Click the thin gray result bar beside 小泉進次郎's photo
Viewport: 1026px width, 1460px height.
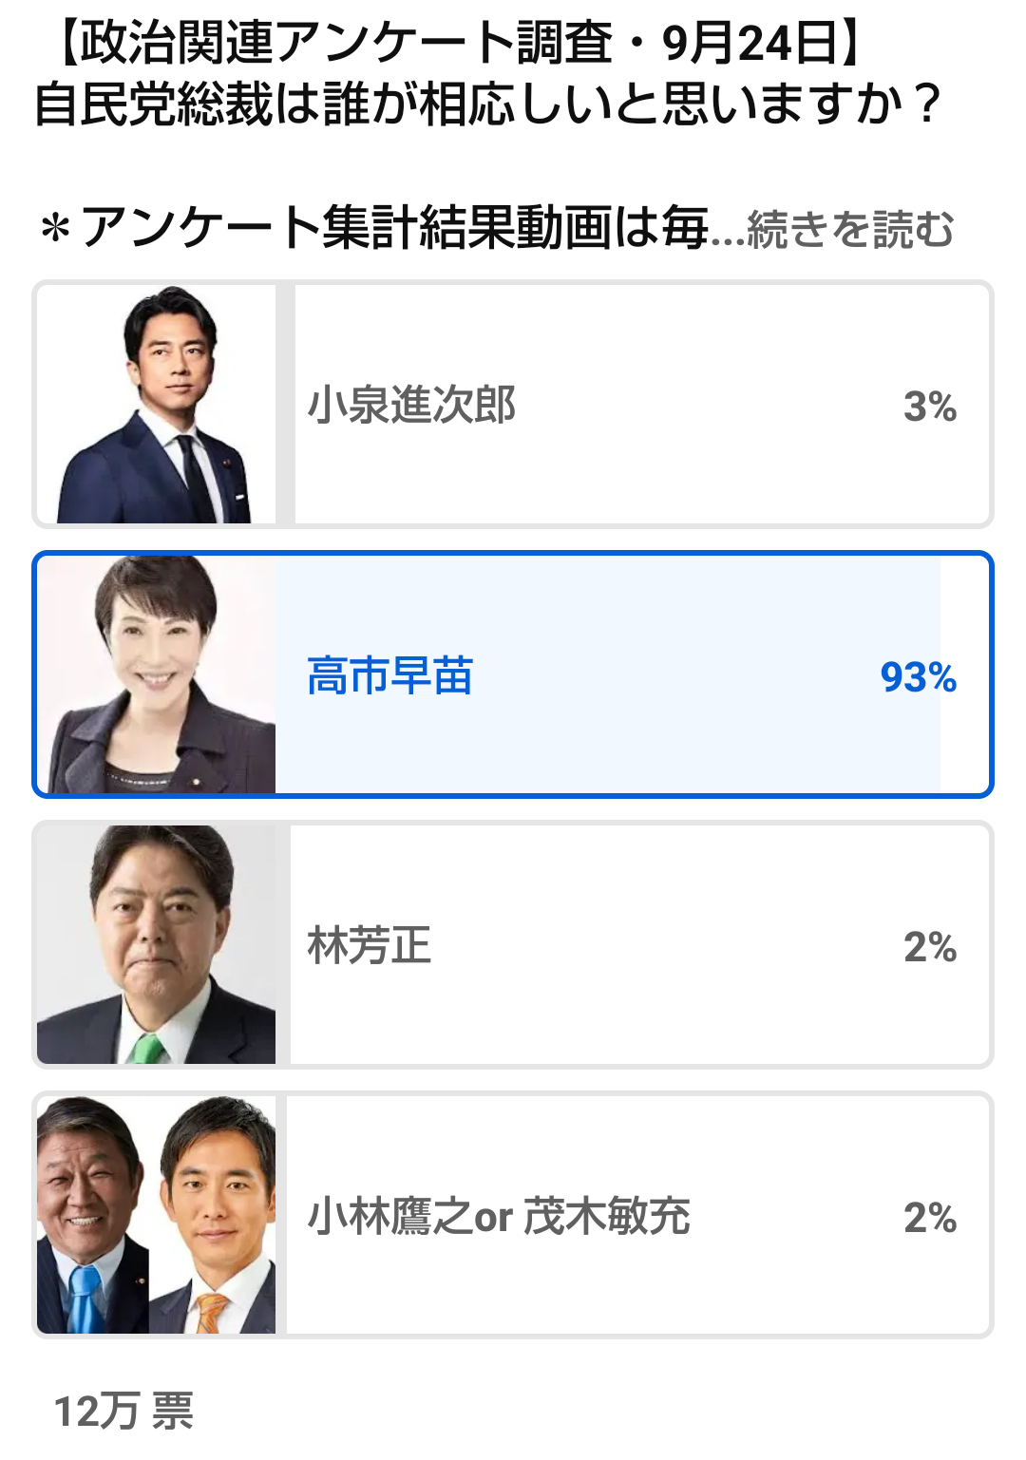click(285, 406)
